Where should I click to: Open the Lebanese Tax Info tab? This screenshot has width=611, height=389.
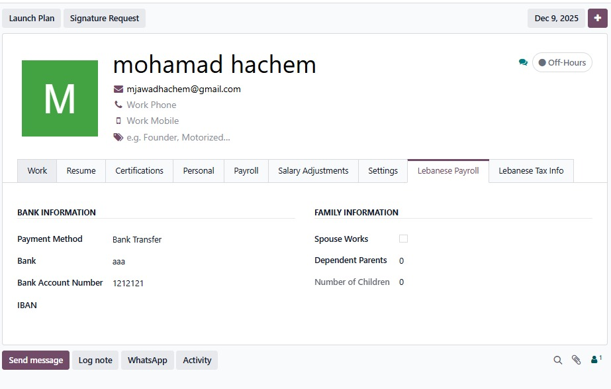(x=531, y=170)
